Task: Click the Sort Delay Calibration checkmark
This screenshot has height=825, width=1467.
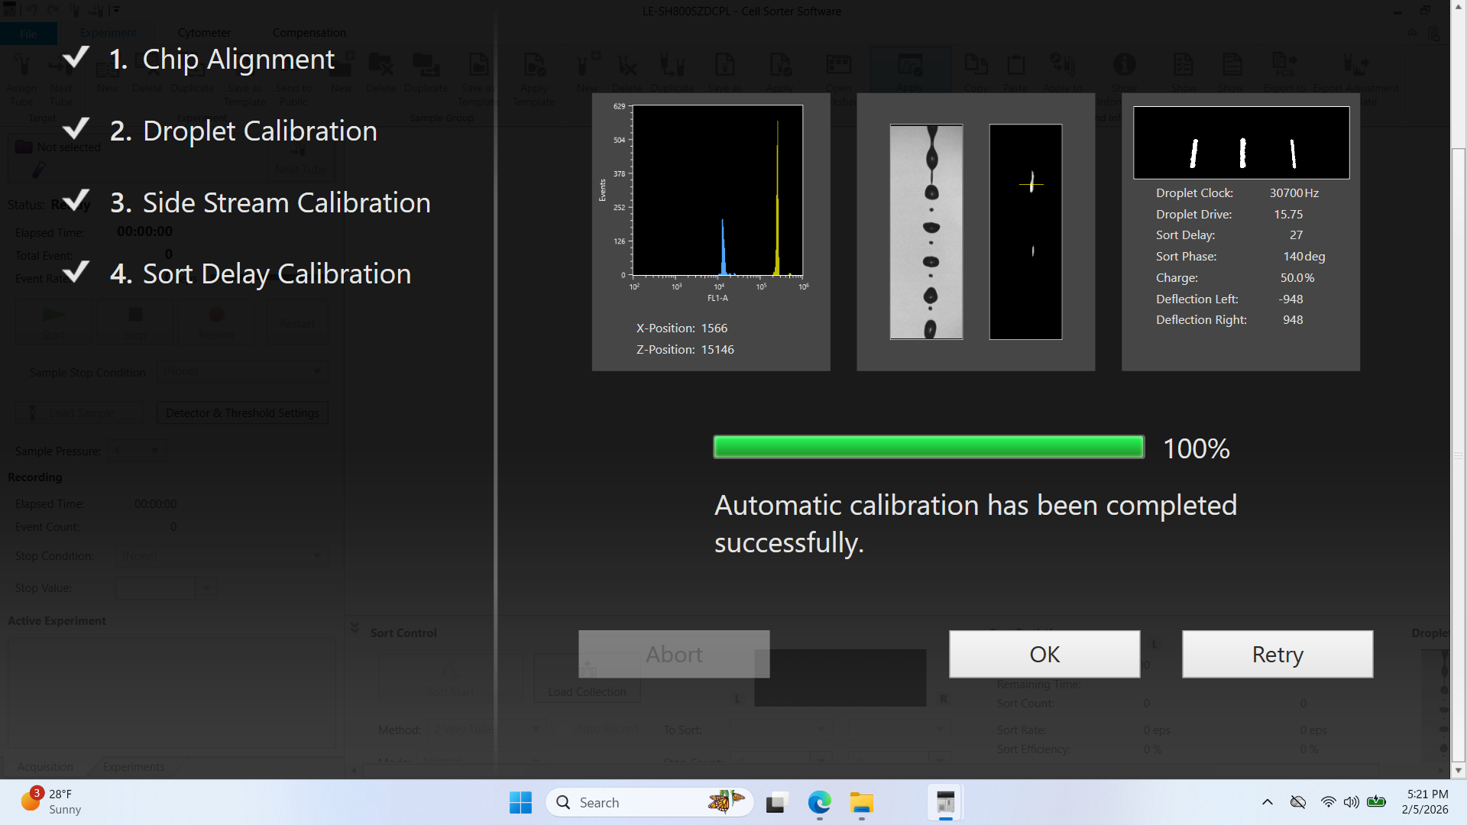Action: click(x=76, y=272)
